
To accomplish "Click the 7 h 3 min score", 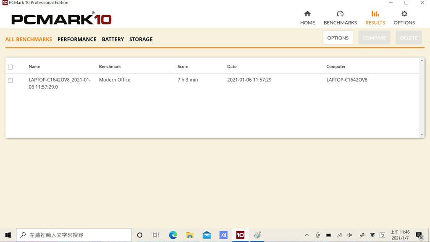I will (x=188, y=80).
